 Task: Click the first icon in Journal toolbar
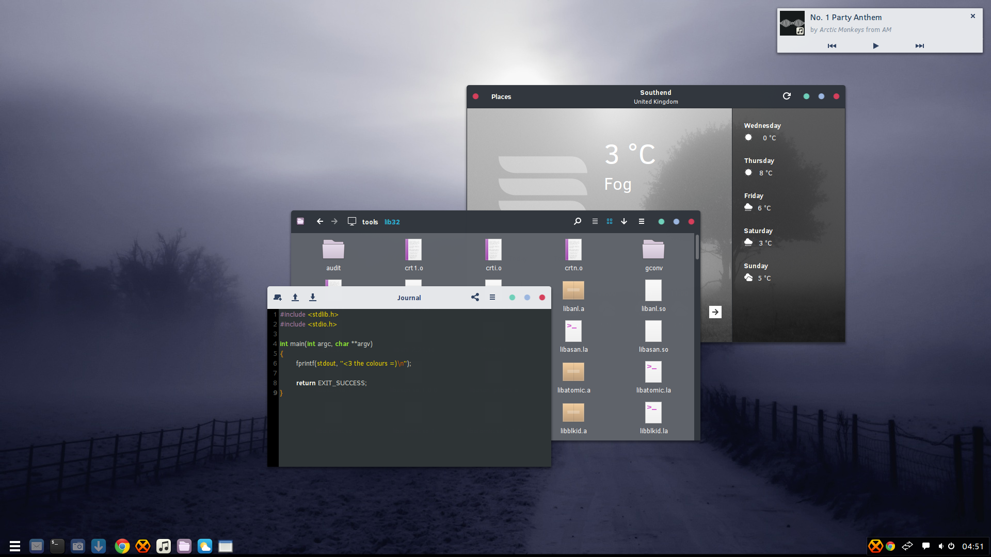pos(278,298)
